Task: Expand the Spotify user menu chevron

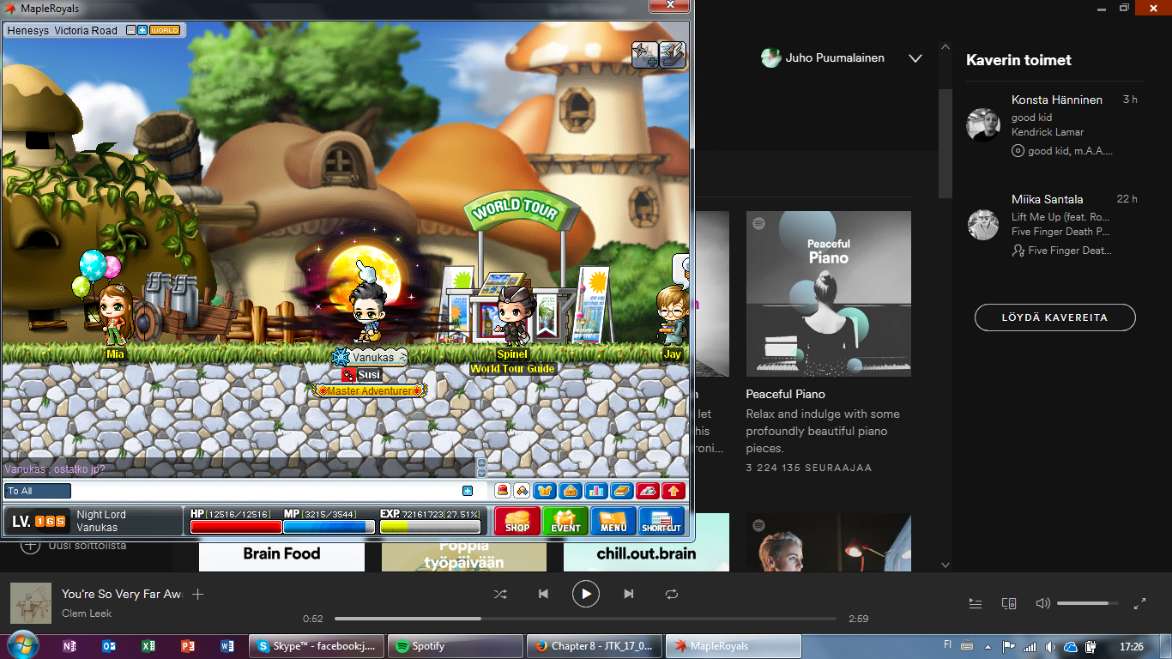Action: coord(915,58)
